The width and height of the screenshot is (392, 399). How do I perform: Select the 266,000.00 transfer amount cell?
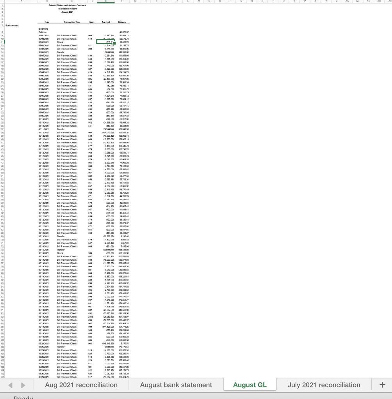pyautogui.click(x=109, y=129)
